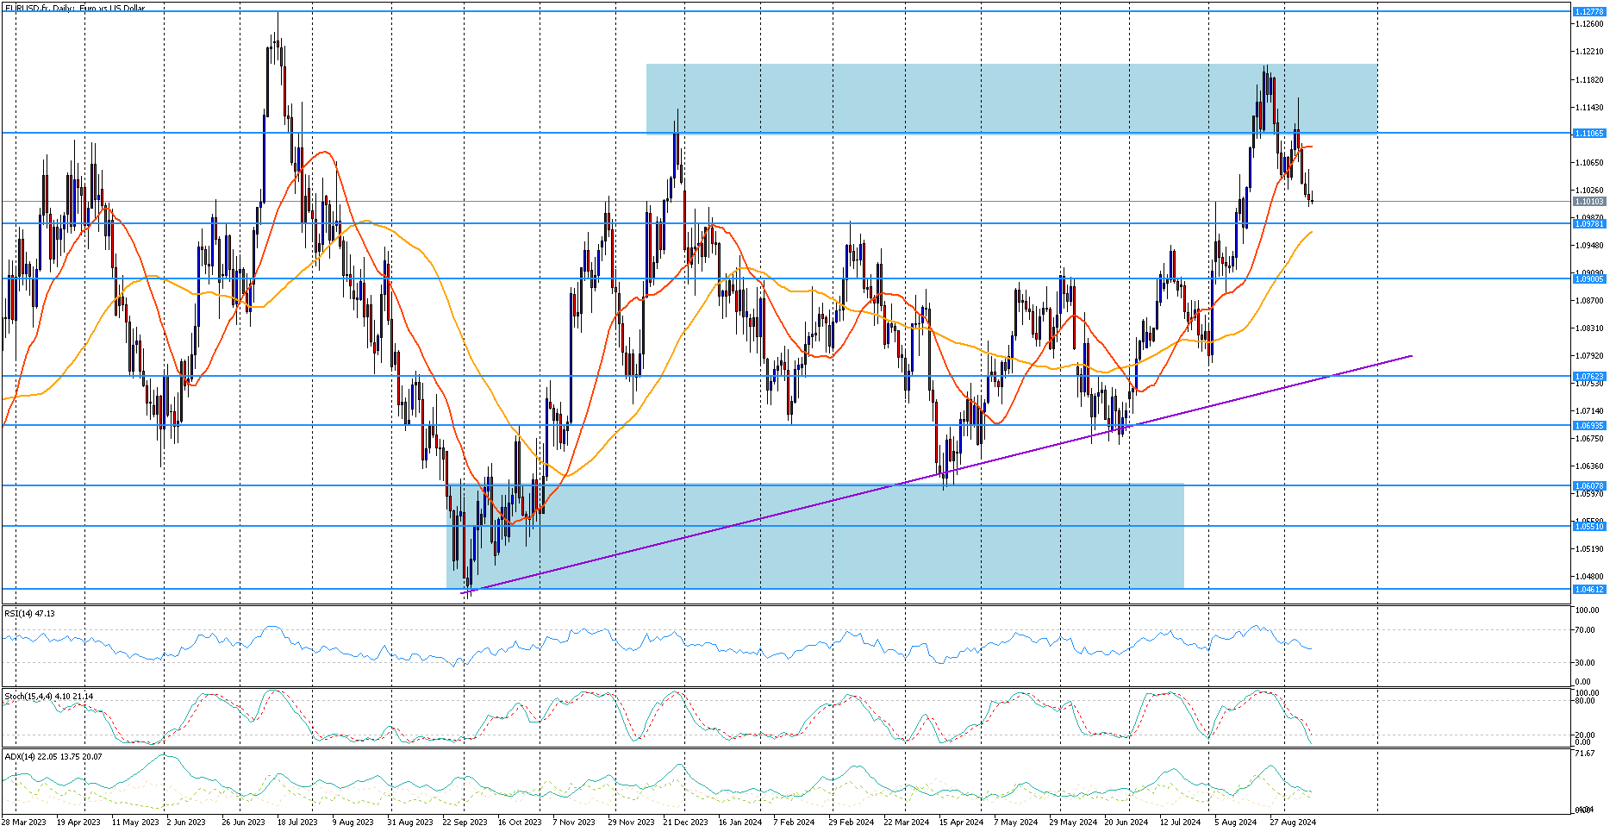Click the 21 Dec 2023 date marker
Image resolution: width=1616 pixels, height=832 pixels.
coord(685,822)
